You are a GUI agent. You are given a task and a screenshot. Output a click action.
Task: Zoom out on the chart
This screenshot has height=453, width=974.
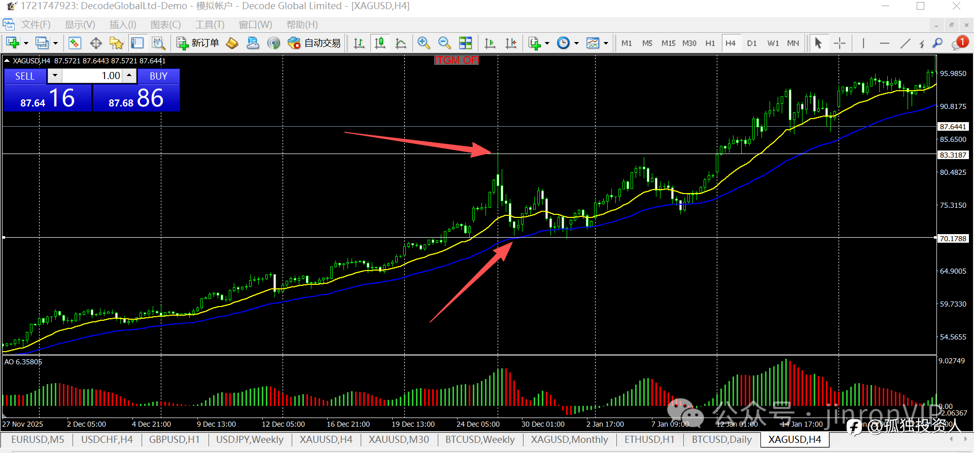click(444, 43)
